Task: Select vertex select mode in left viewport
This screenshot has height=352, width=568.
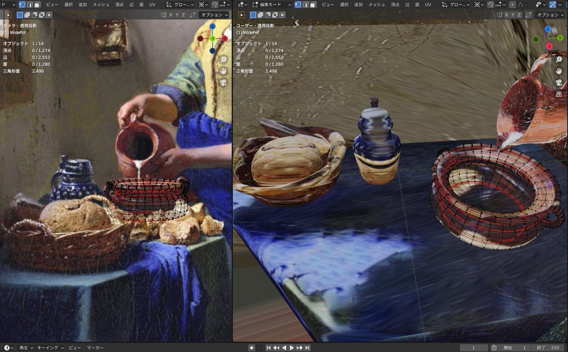Action: (x=22, y=4)
